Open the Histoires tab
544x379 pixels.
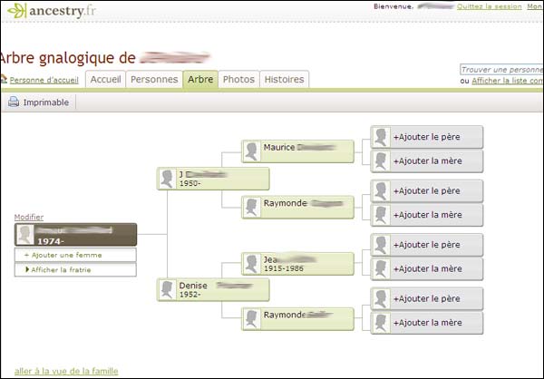pos(284,80)
